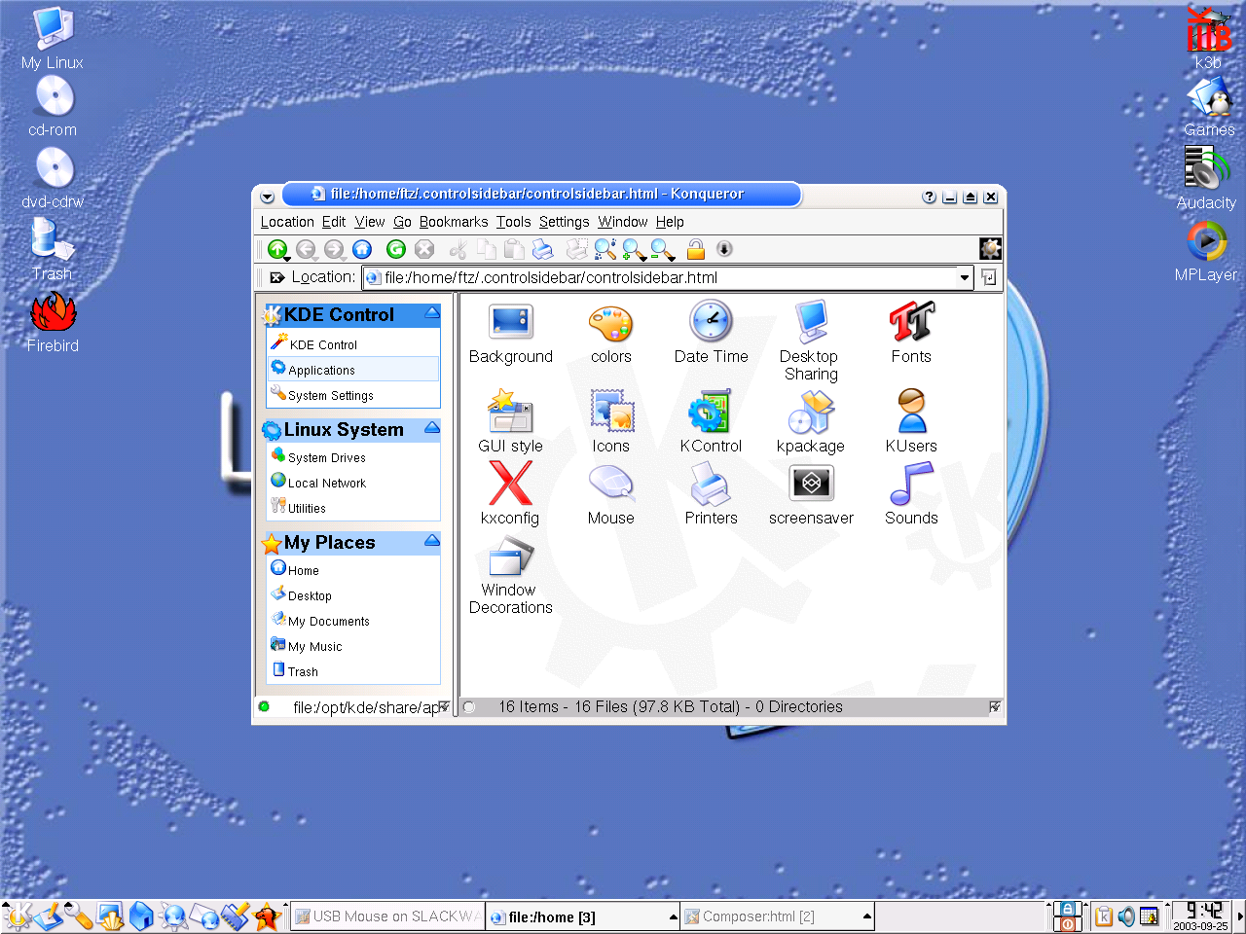Expand file:/home taskbar group arrow
The image size is (1246, 934).
(673, 916)
